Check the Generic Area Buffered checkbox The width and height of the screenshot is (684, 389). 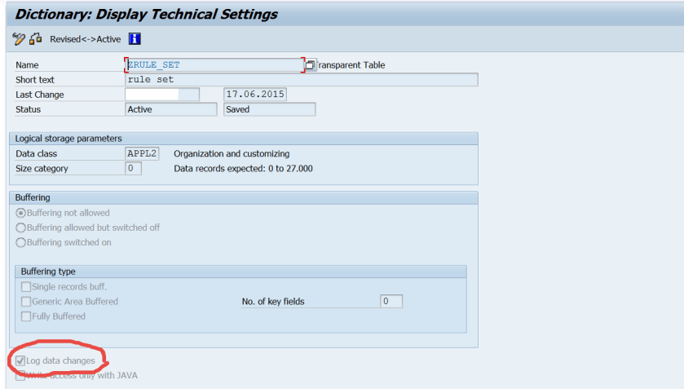click(x=27, y=302)
